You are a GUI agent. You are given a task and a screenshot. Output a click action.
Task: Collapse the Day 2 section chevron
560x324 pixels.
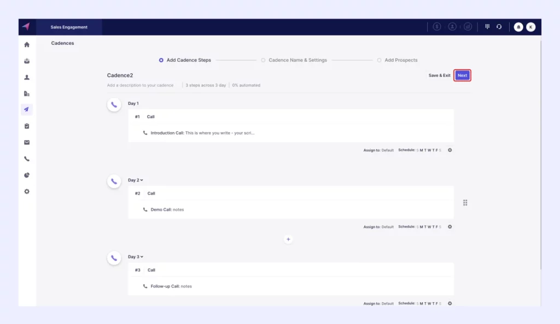point(142,180)
